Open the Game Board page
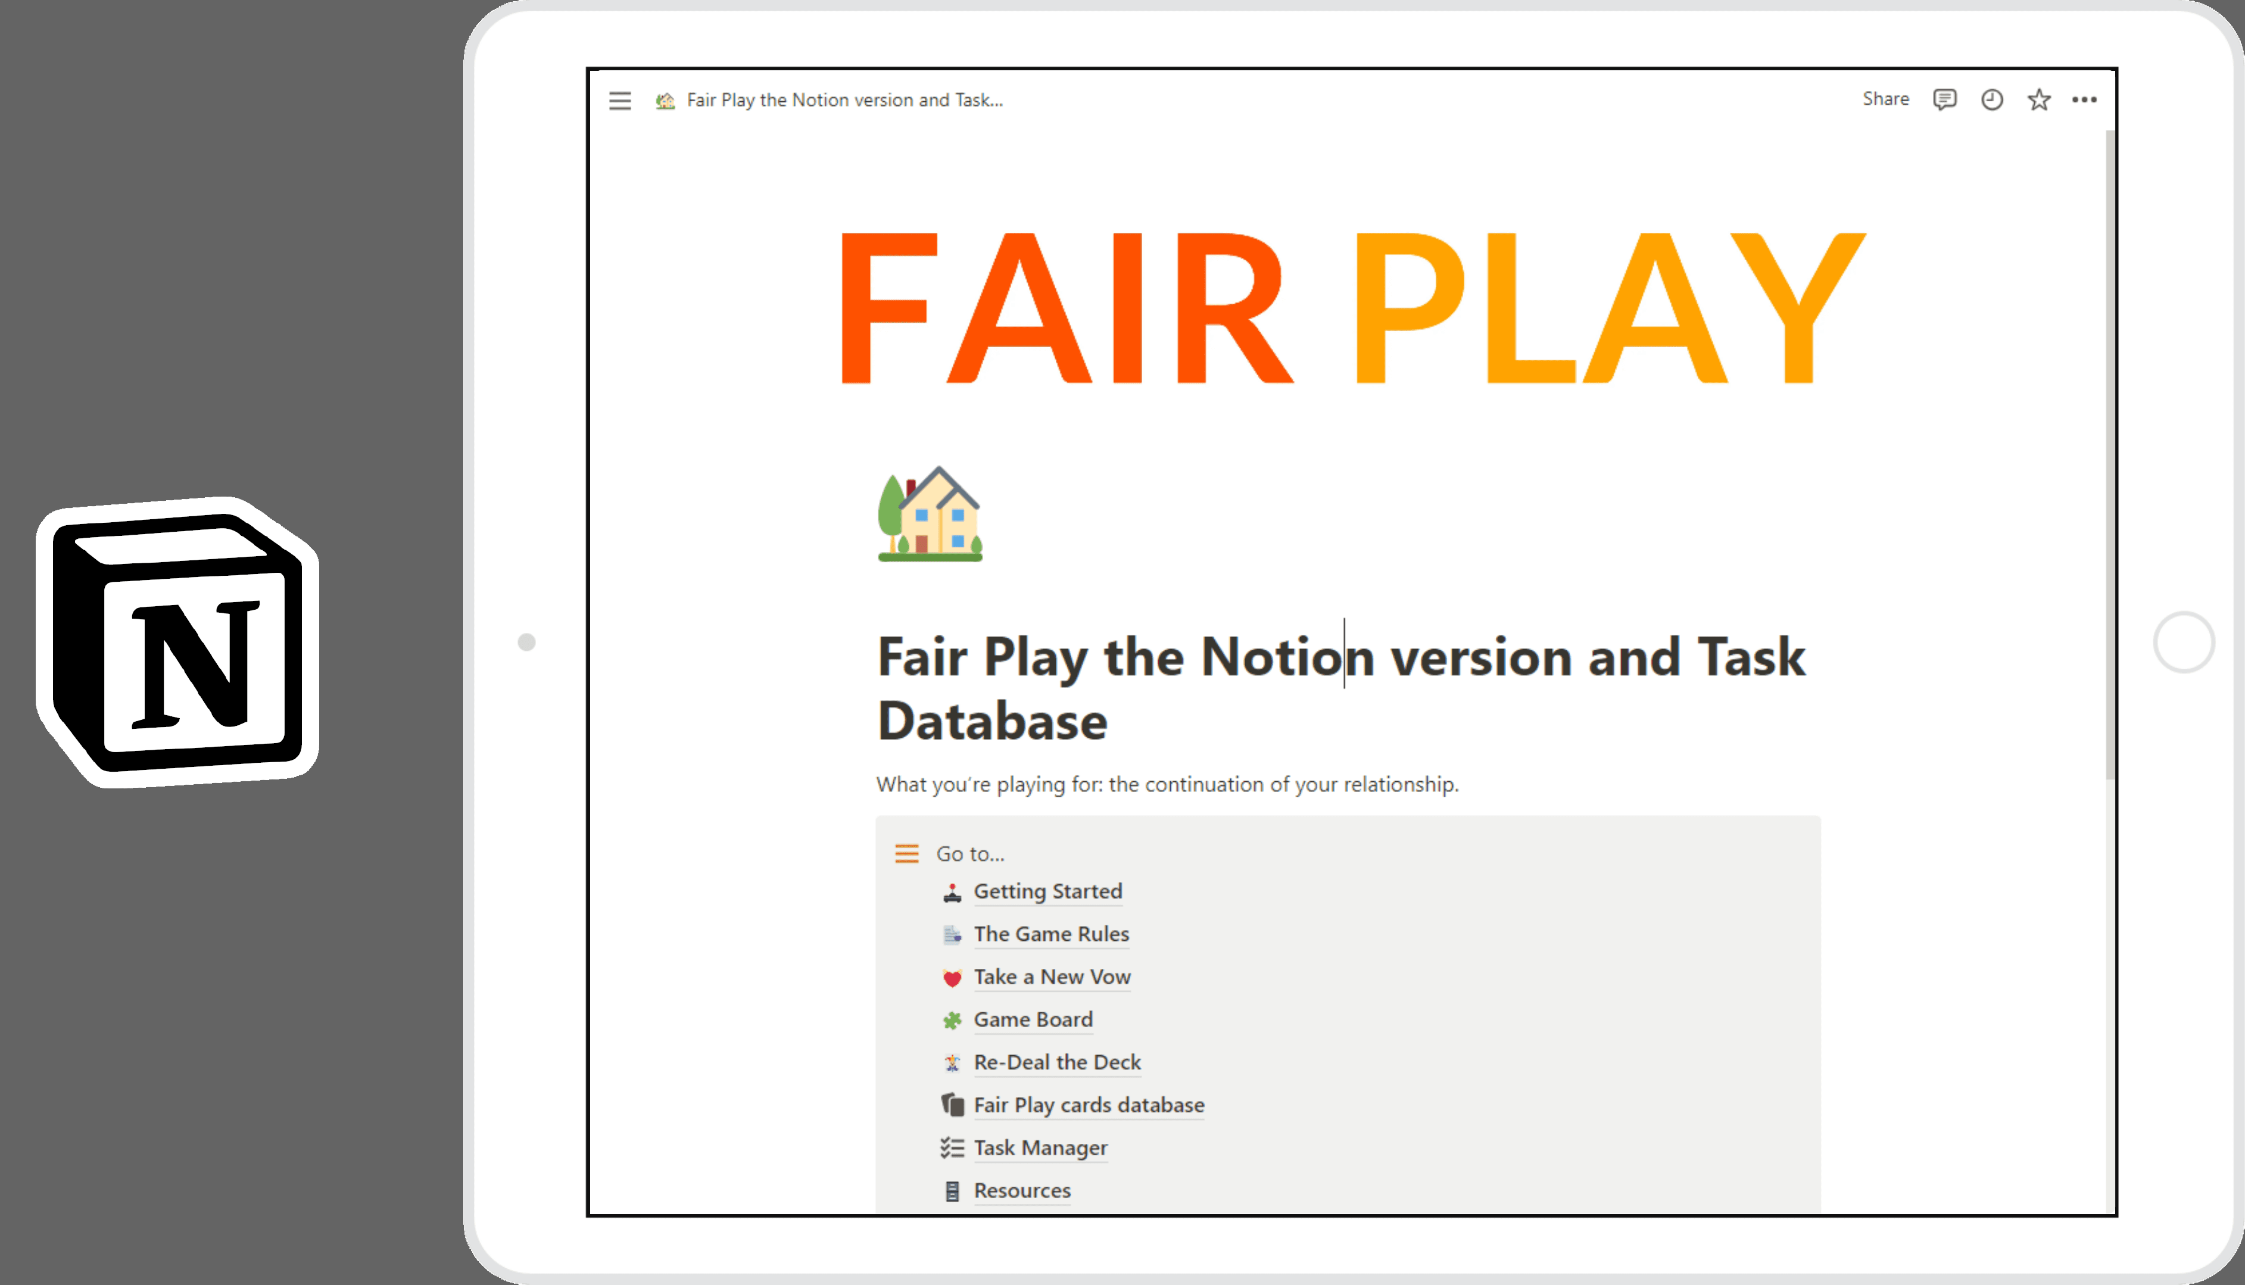Viewport: 2245px width, 1285px height. tap(1033, 1019)
